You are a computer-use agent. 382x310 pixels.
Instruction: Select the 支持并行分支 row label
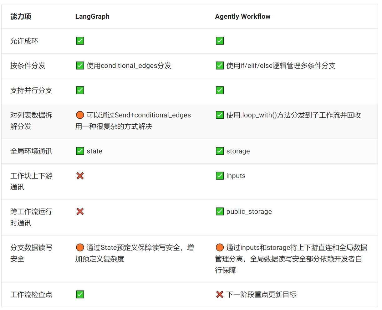(x=31, y=90)
